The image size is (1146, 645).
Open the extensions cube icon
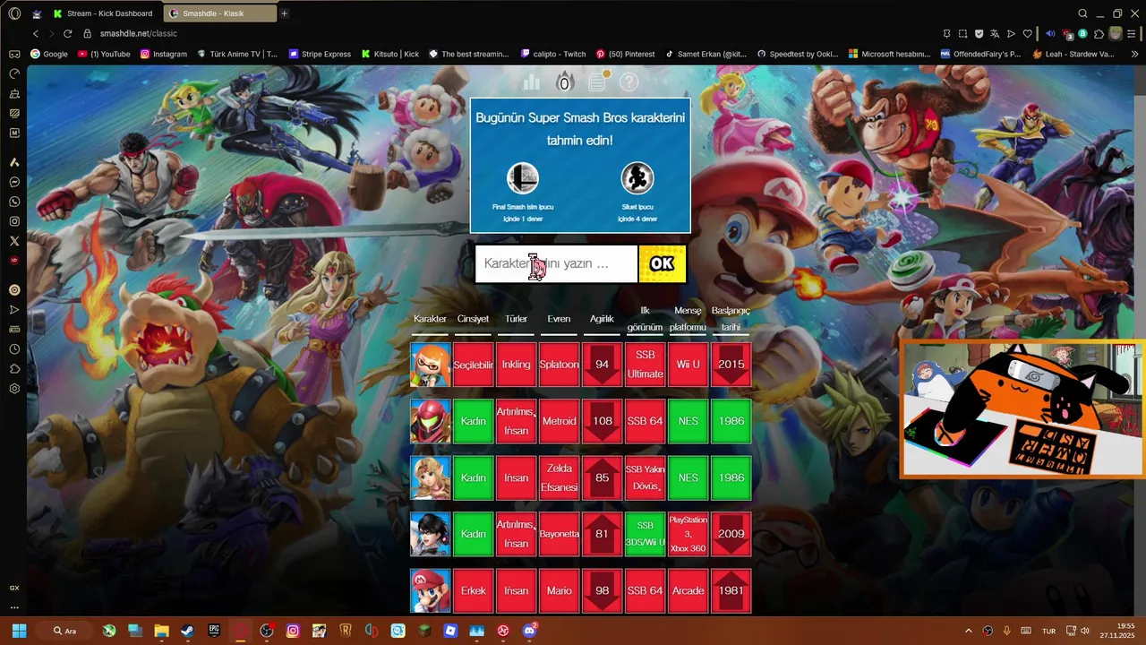[x=1099, y=33]
